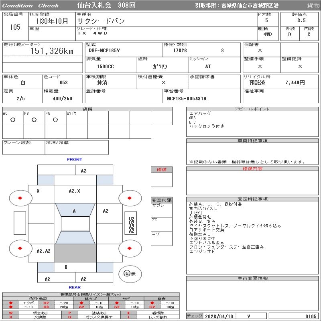Toggle the PW equipment circle mark
Viewport: 321px width, 321px height.
click(55, 120)
